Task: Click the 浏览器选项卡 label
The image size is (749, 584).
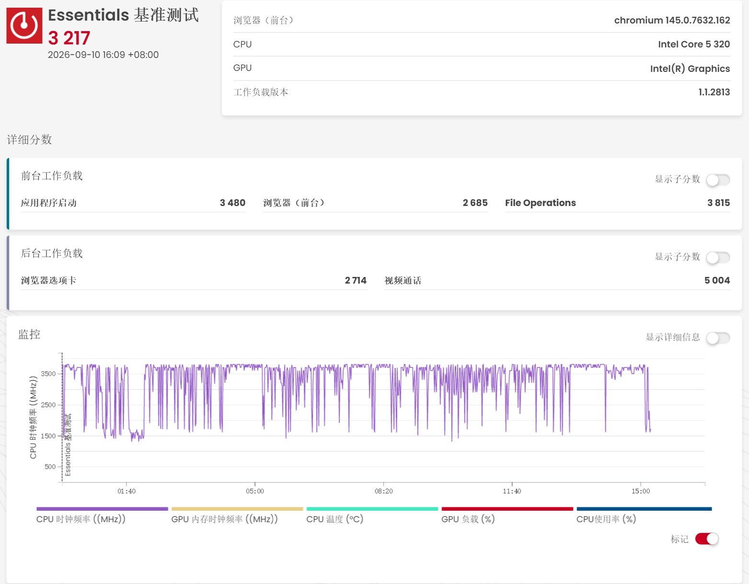Action: click(x=49, y=280)
